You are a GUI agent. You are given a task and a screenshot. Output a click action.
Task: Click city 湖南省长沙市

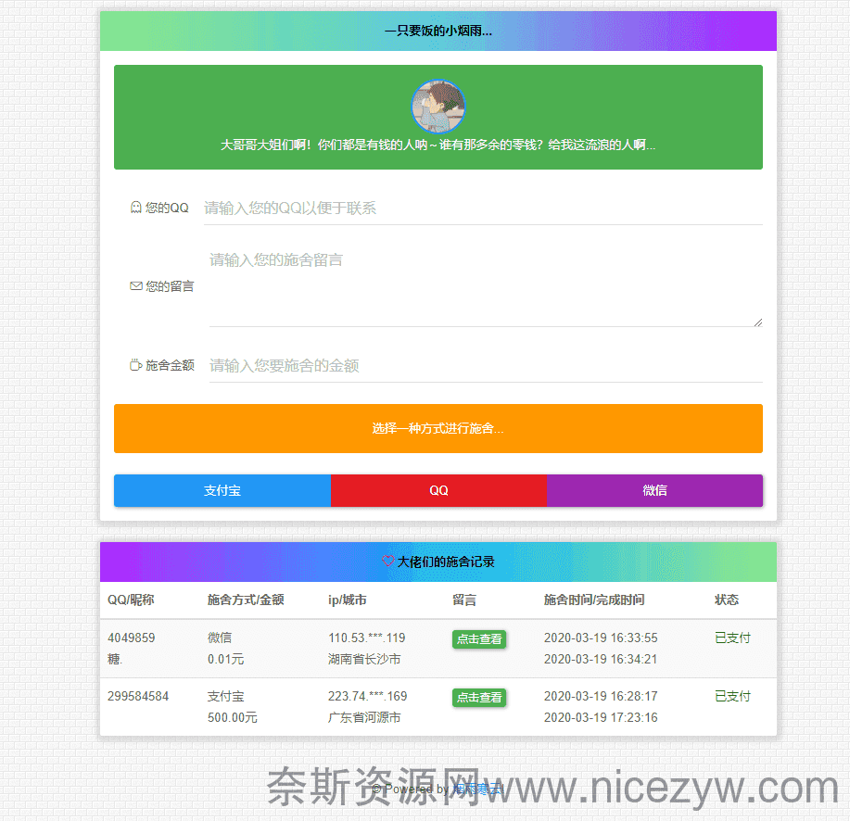coord(364,659)
